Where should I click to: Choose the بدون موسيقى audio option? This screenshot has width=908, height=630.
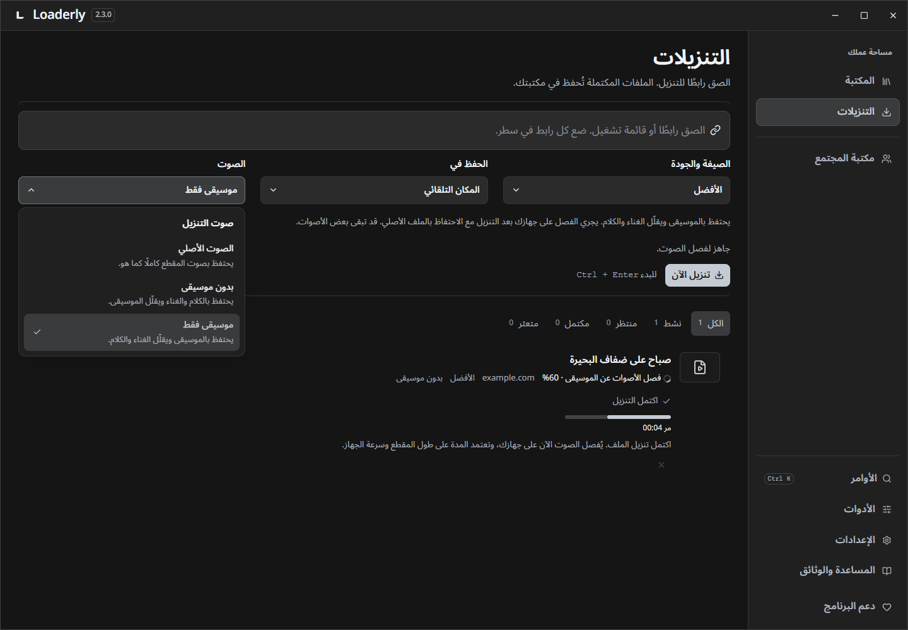coord(132,294)
